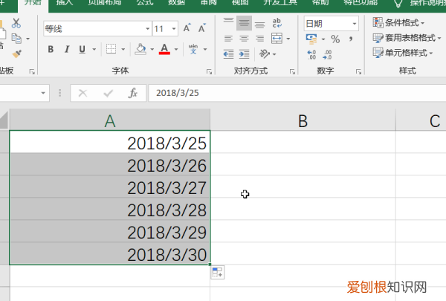Open the borders dropdown arrow
The width and height of the screenshot is (446, 301).
click(x=123, y=49)
